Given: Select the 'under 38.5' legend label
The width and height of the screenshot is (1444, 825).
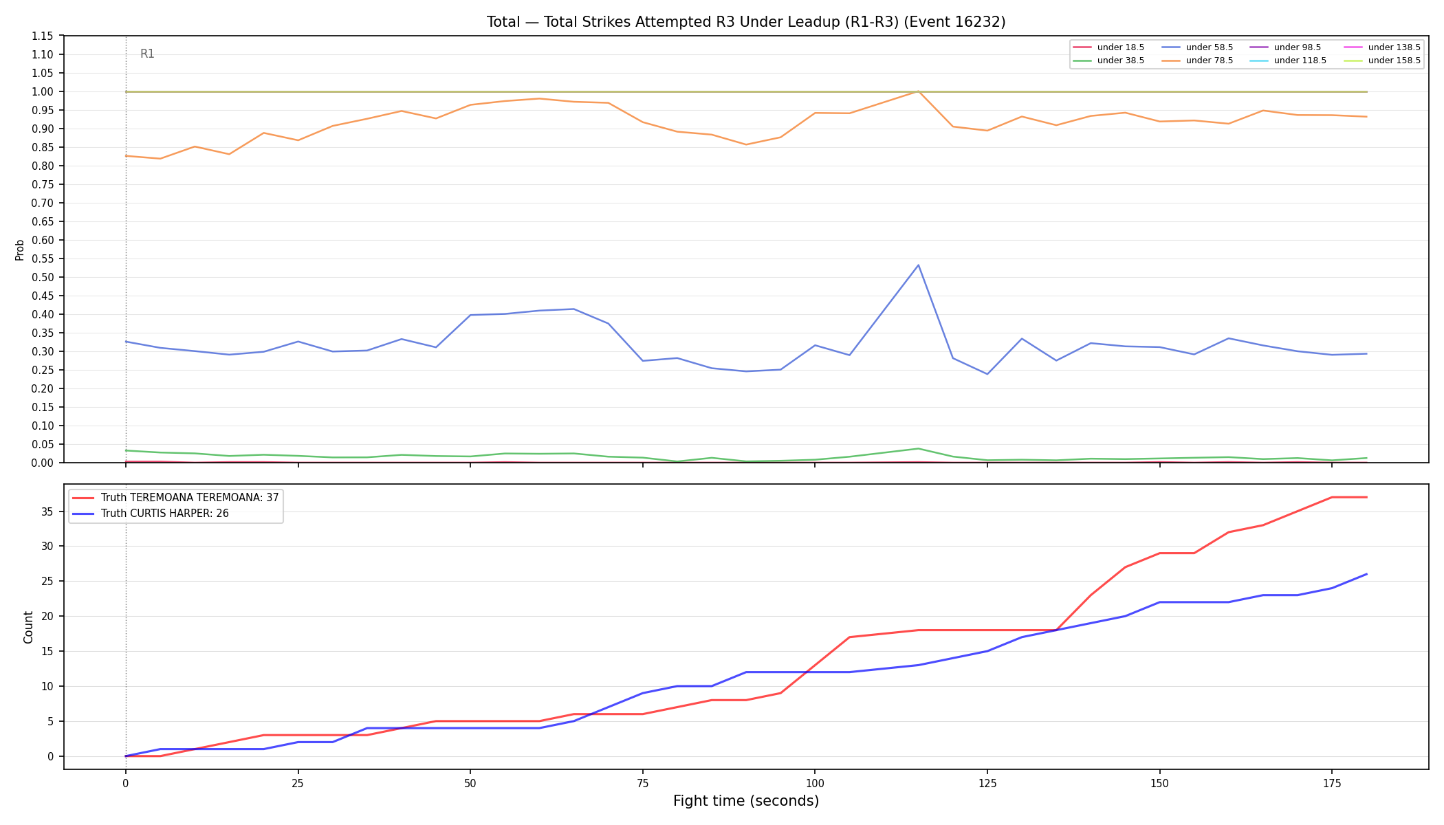Looking at the screenshot, I should [1121, 60].
